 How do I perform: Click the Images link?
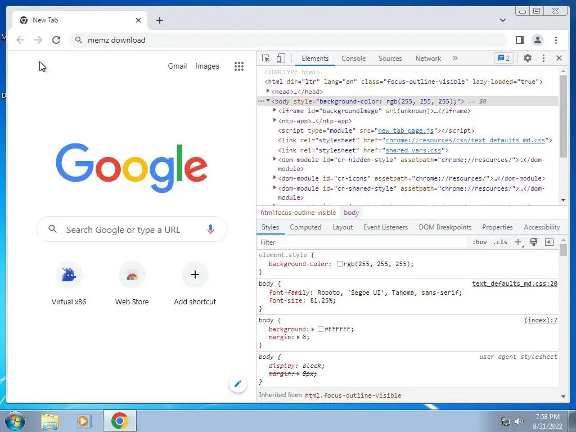click(207, 66)
